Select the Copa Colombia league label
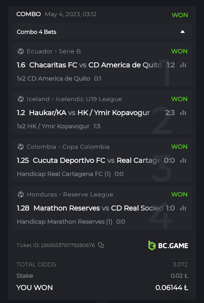This screenshot has width=204, height=303. tap(86, 147)
